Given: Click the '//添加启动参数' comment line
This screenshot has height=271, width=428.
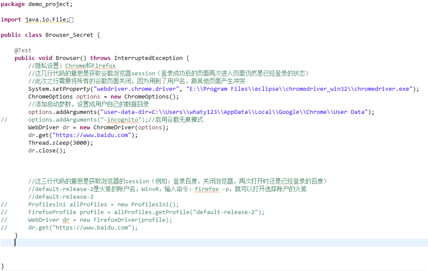Looking at the screenshot, I should click(x=89, y=104).
